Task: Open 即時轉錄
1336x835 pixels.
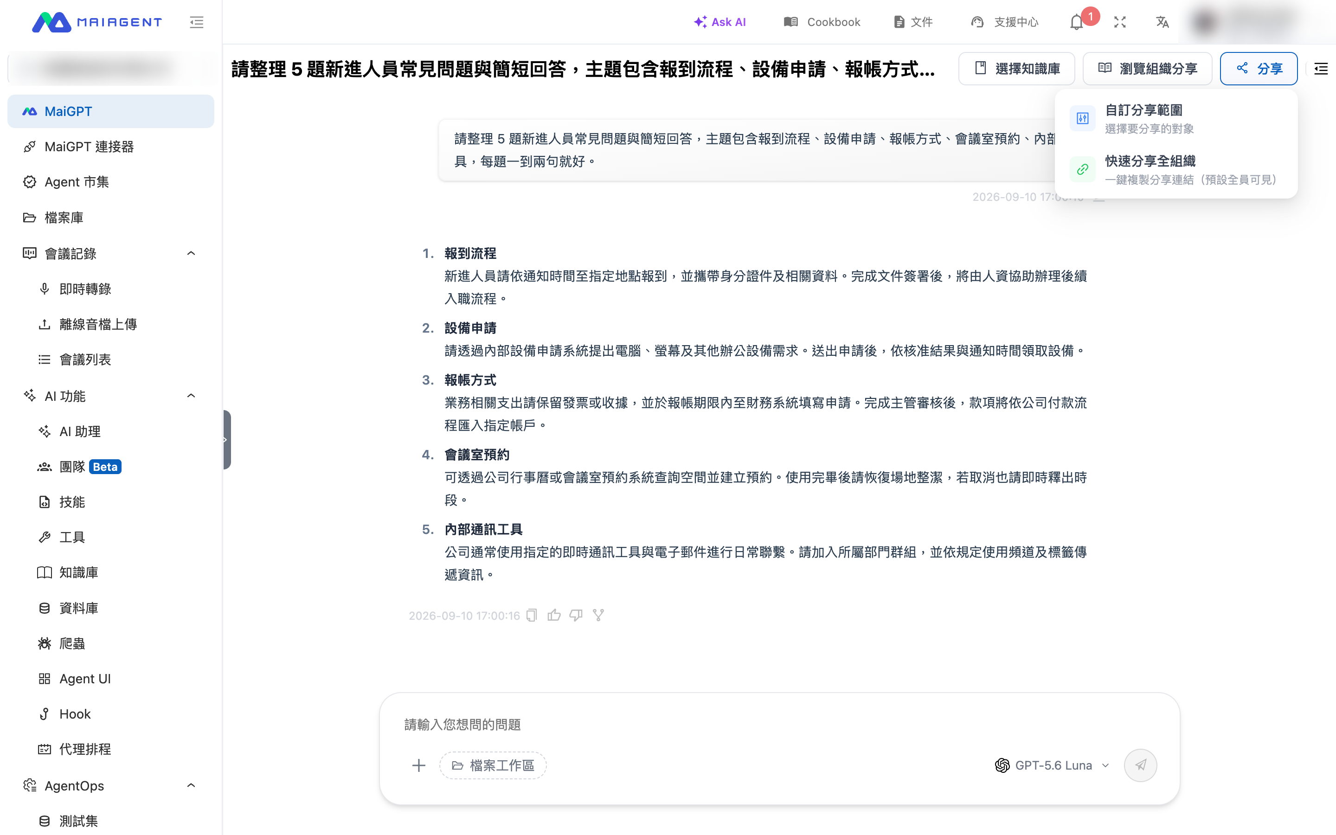Action: (x=110, y=289)
